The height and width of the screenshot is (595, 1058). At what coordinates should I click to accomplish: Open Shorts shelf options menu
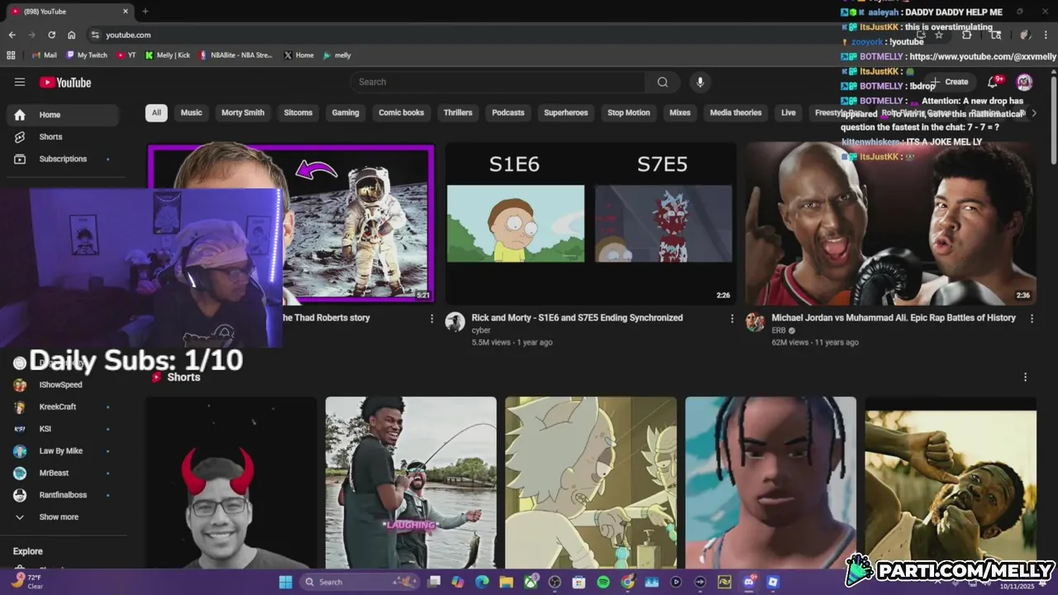click(x=1025, y=377)
